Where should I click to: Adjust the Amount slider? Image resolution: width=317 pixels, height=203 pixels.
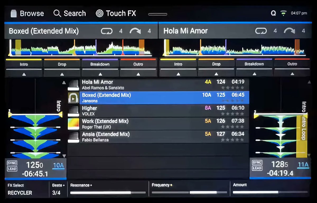pos(270,192)
